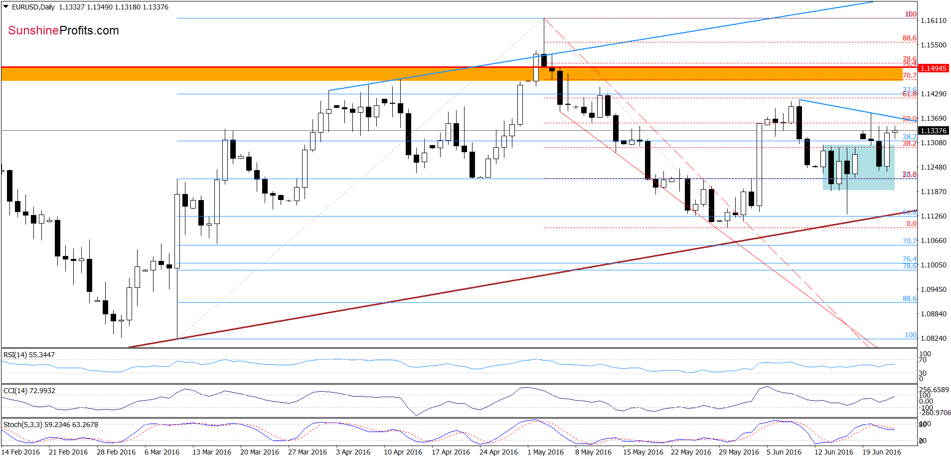Click the 20 Mar 2016 date label
Viewport: 951px width, 459px height.
(x=260, y=452)
